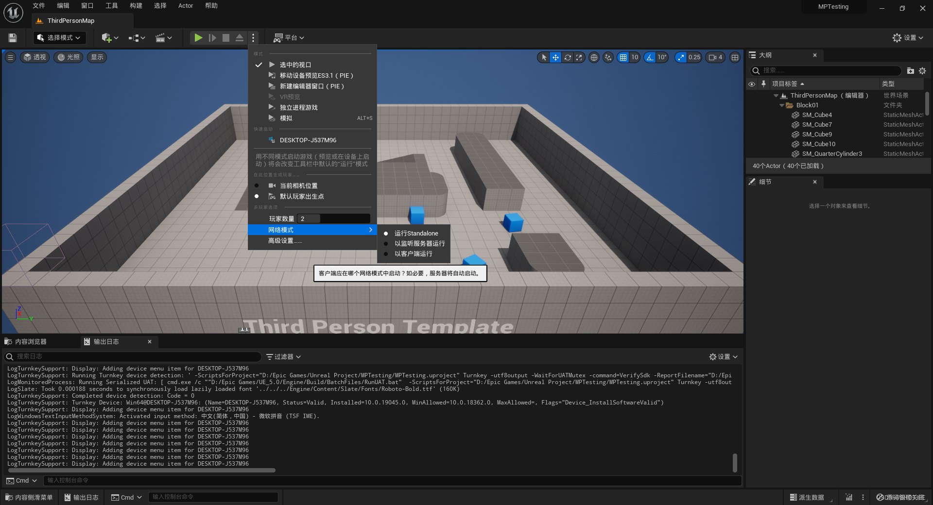Start Play in Editor with green play button
933x505 pixels.
(198, 38)
